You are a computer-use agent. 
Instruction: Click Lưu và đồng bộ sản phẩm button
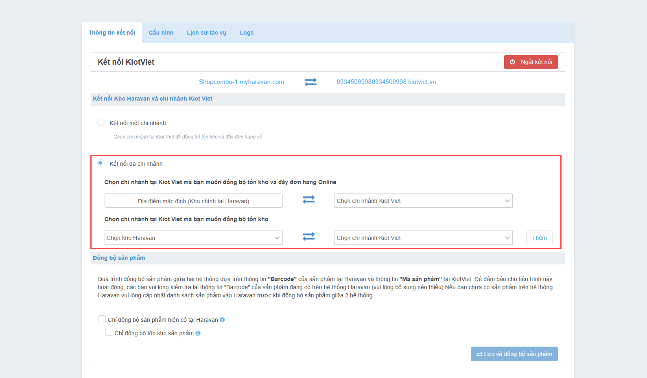tap(514, 354)
